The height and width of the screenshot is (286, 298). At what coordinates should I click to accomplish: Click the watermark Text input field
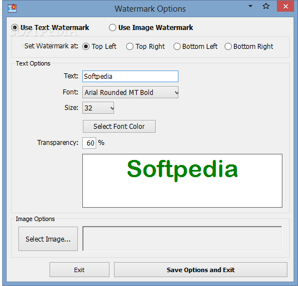pos(130,77)
